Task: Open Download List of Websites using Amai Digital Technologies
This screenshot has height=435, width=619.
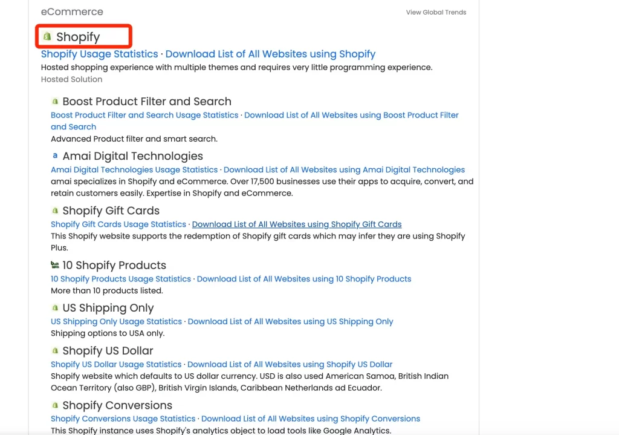Action: 344,169
